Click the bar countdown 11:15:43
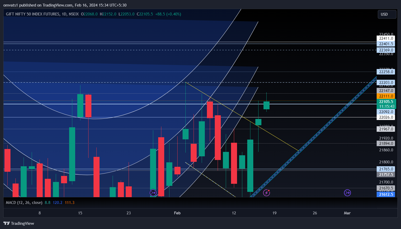Screen dimensions: 401x229 386,106
